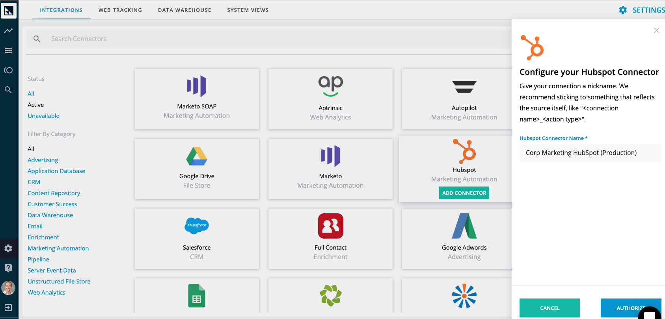Filter by Web Analytics category

click(47, 293)
